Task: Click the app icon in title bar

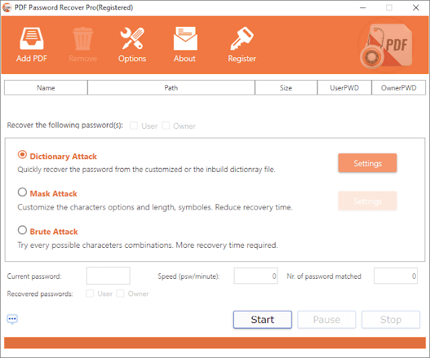Action: 7,7
